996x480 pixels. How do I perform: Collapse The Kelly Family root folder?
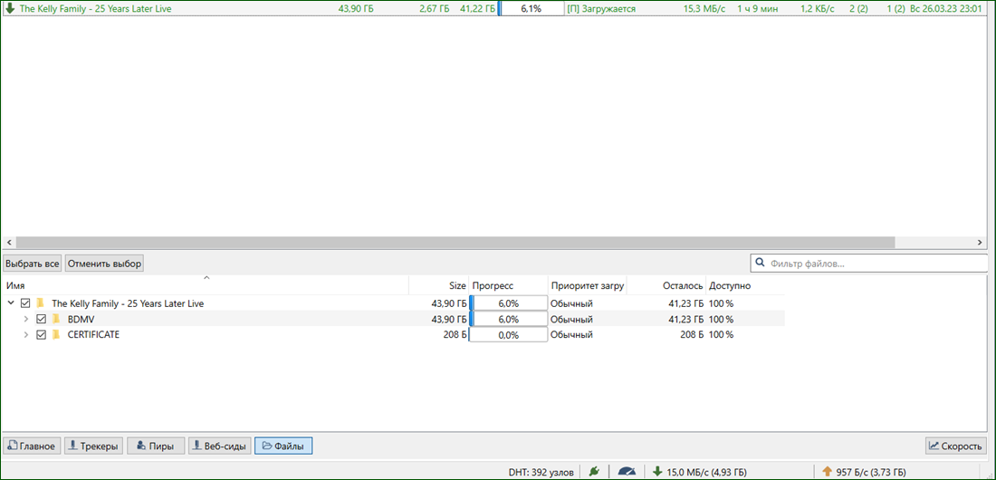(10, 303)
